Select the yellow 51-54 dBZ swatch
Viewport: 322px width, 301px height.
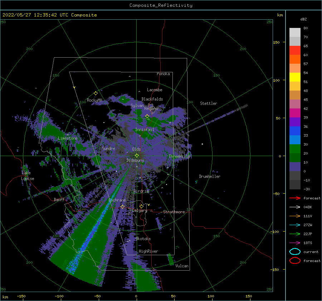[x=295, y=77]
